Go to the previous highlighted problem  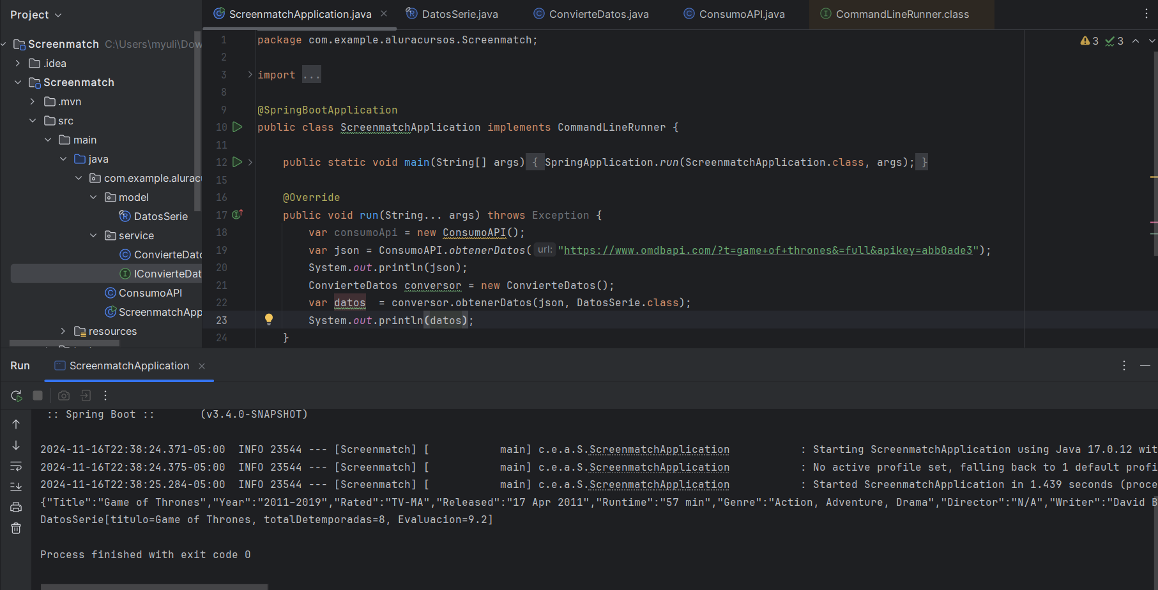(x=1136, y=41)
